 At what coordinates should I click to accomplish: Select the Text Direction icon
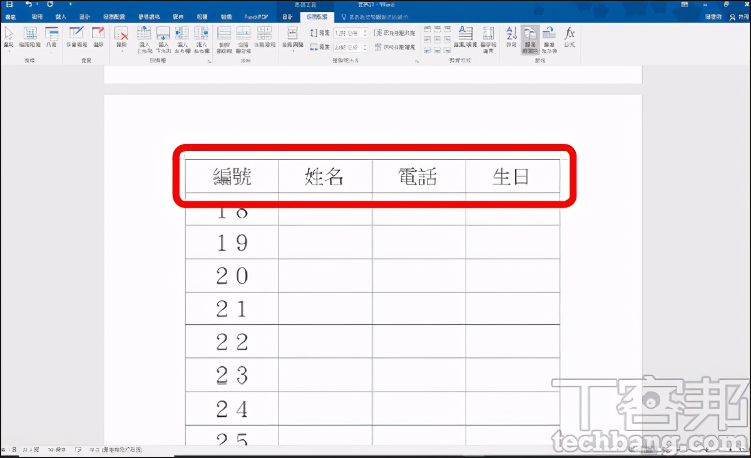pos(464,39)
